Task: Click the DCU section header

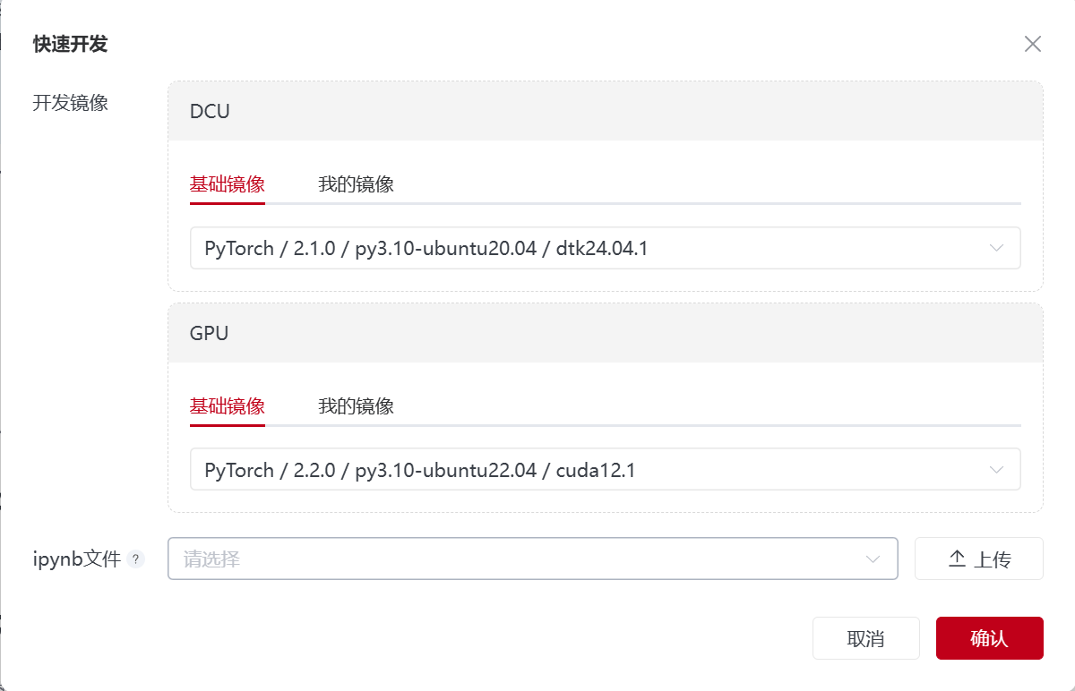Action: (210, 111)
